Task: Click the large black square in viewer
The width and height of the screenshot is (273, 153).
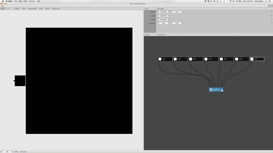Action: 79,81
